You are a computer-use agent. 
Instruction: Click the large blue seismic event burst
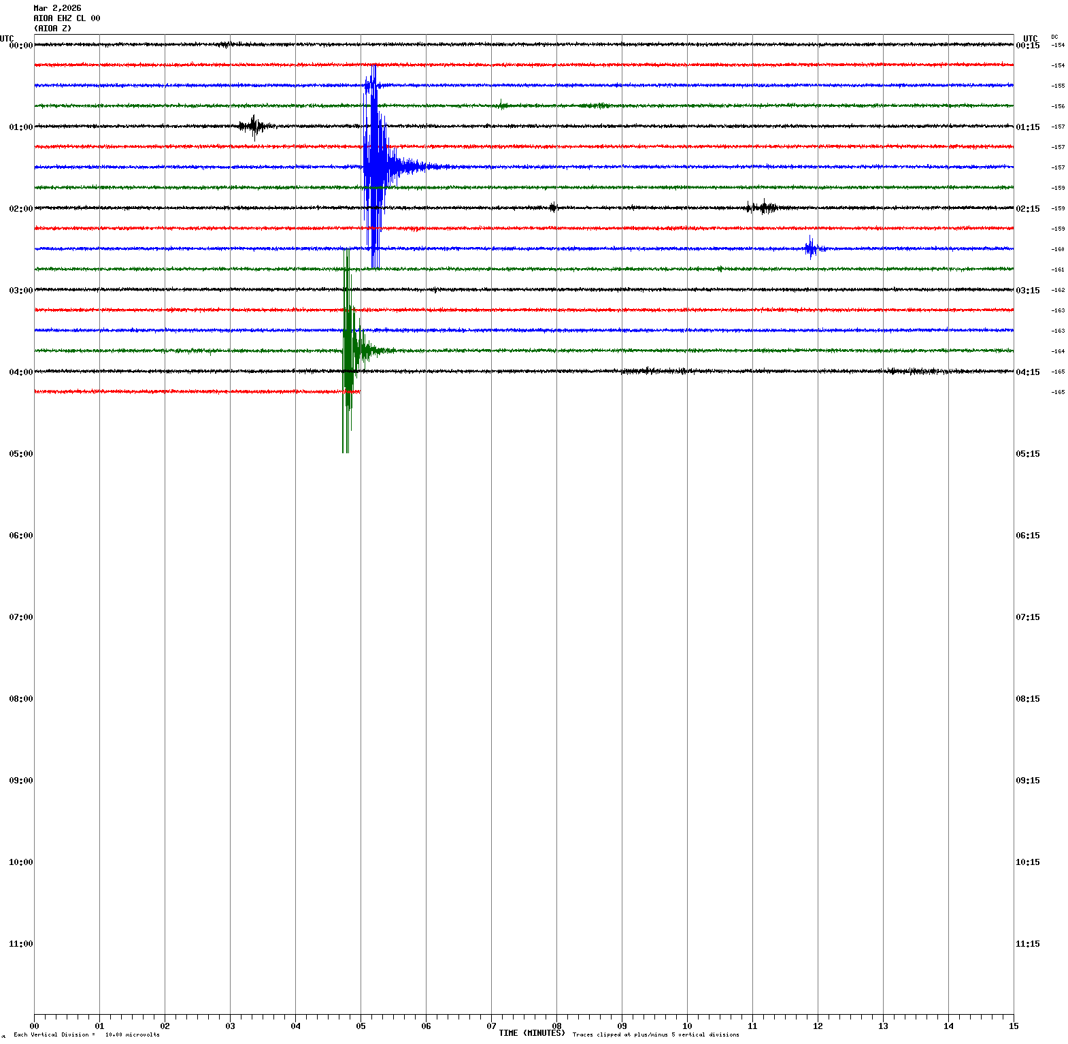tap(374, 167)
